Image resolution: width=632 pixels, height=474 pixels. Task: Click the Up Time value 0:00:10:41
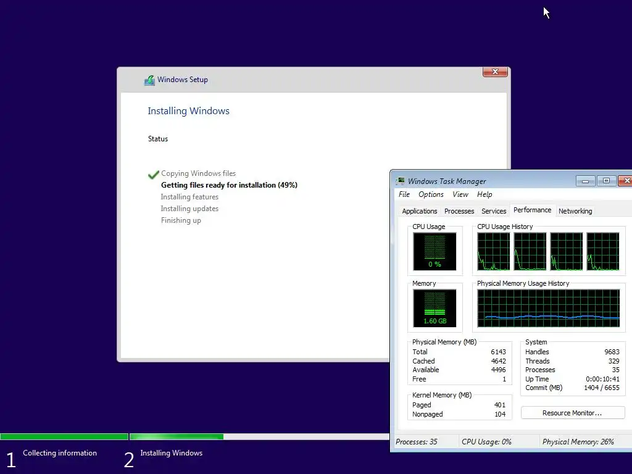tap(602, 380)
